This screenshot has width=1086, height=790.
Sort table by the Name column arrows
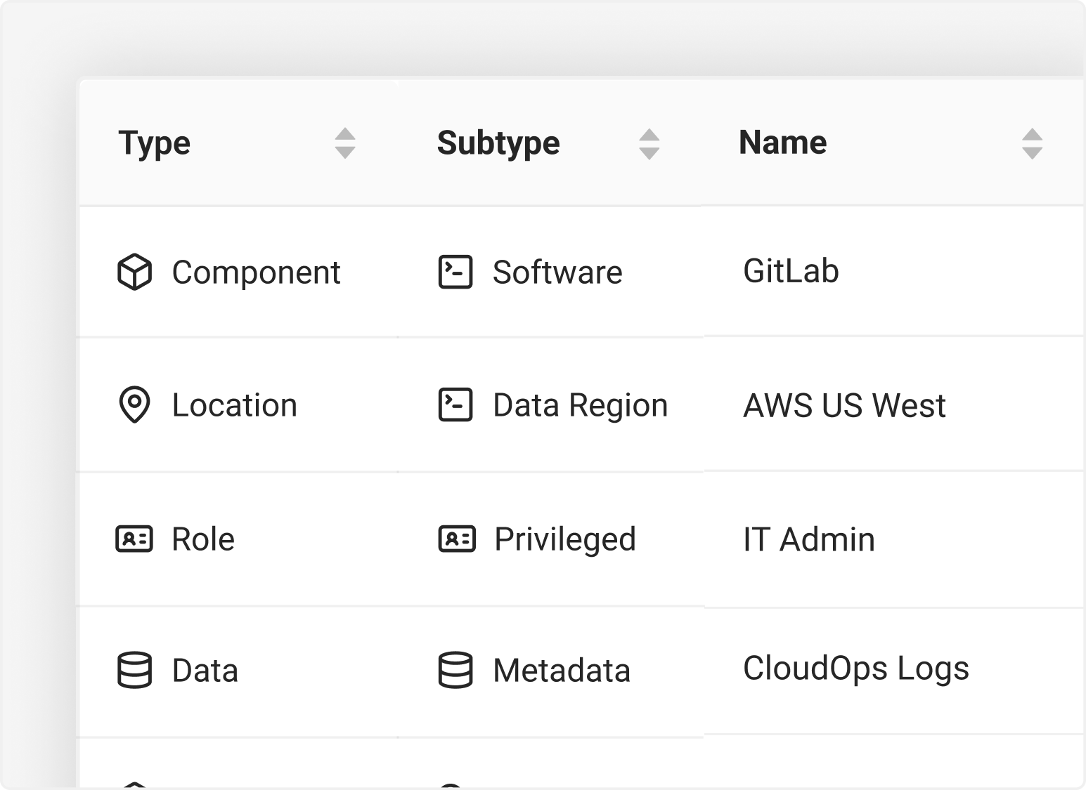(1032, 143)
